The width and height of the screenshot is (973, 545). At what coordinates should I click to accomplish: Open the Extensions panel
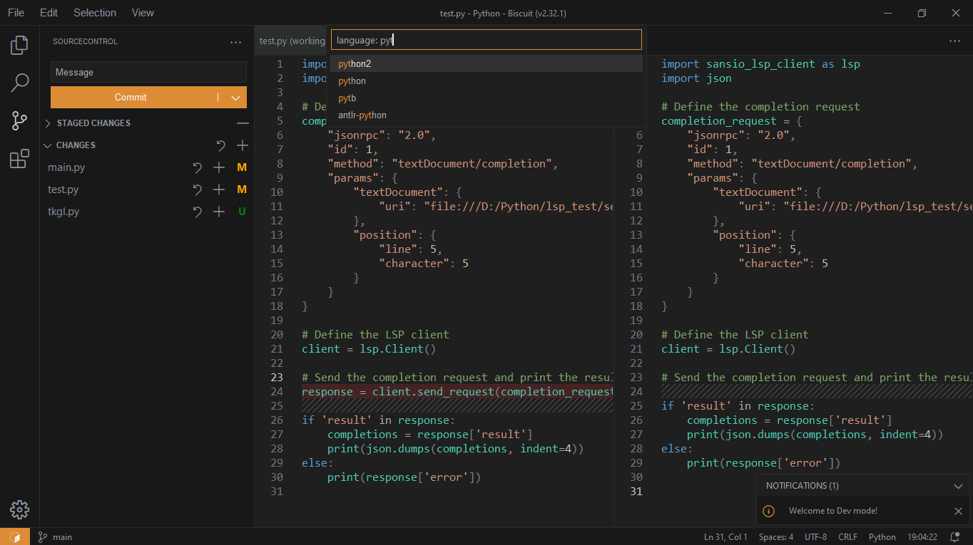point(19,159)
